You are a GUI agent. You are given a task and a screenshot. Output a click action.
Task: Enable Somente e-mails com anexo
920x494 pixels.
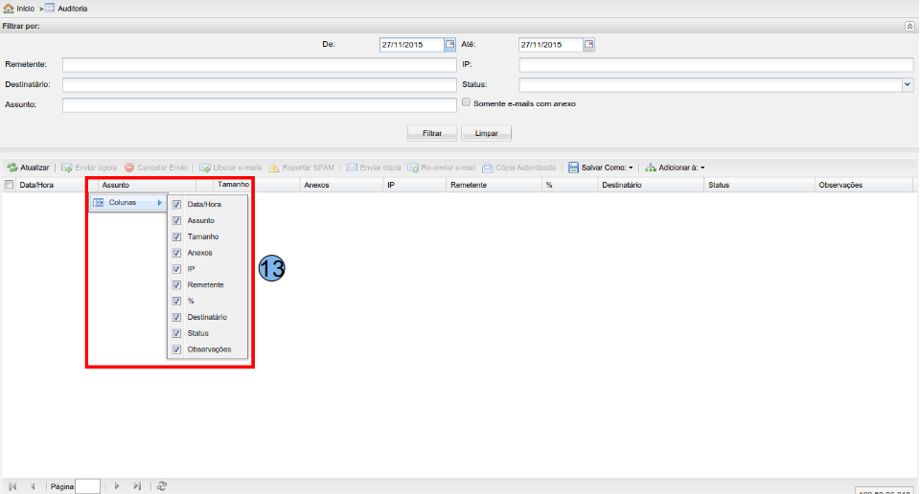coord(467,102)
